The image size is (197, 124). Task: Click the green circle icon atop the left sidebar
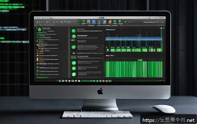(39, 30)
